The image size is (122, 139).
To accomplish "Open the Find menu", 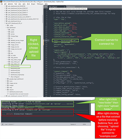I will (x=16, y=4).
